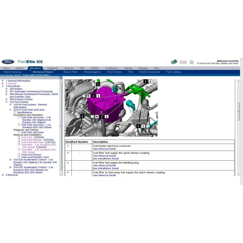Open See Removal Detail for blanking plug
The width and height of the screenshot is (243, 243).
pos(104,166)
